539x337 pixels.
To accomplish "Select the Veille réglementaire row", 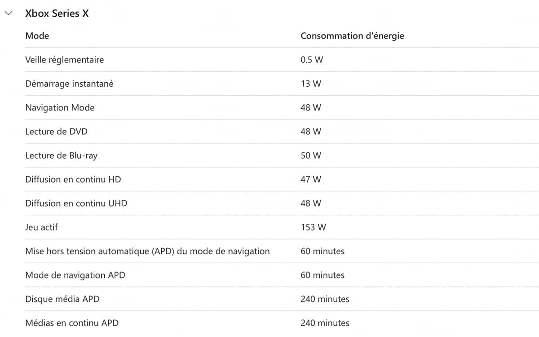I will pos(65,60).
